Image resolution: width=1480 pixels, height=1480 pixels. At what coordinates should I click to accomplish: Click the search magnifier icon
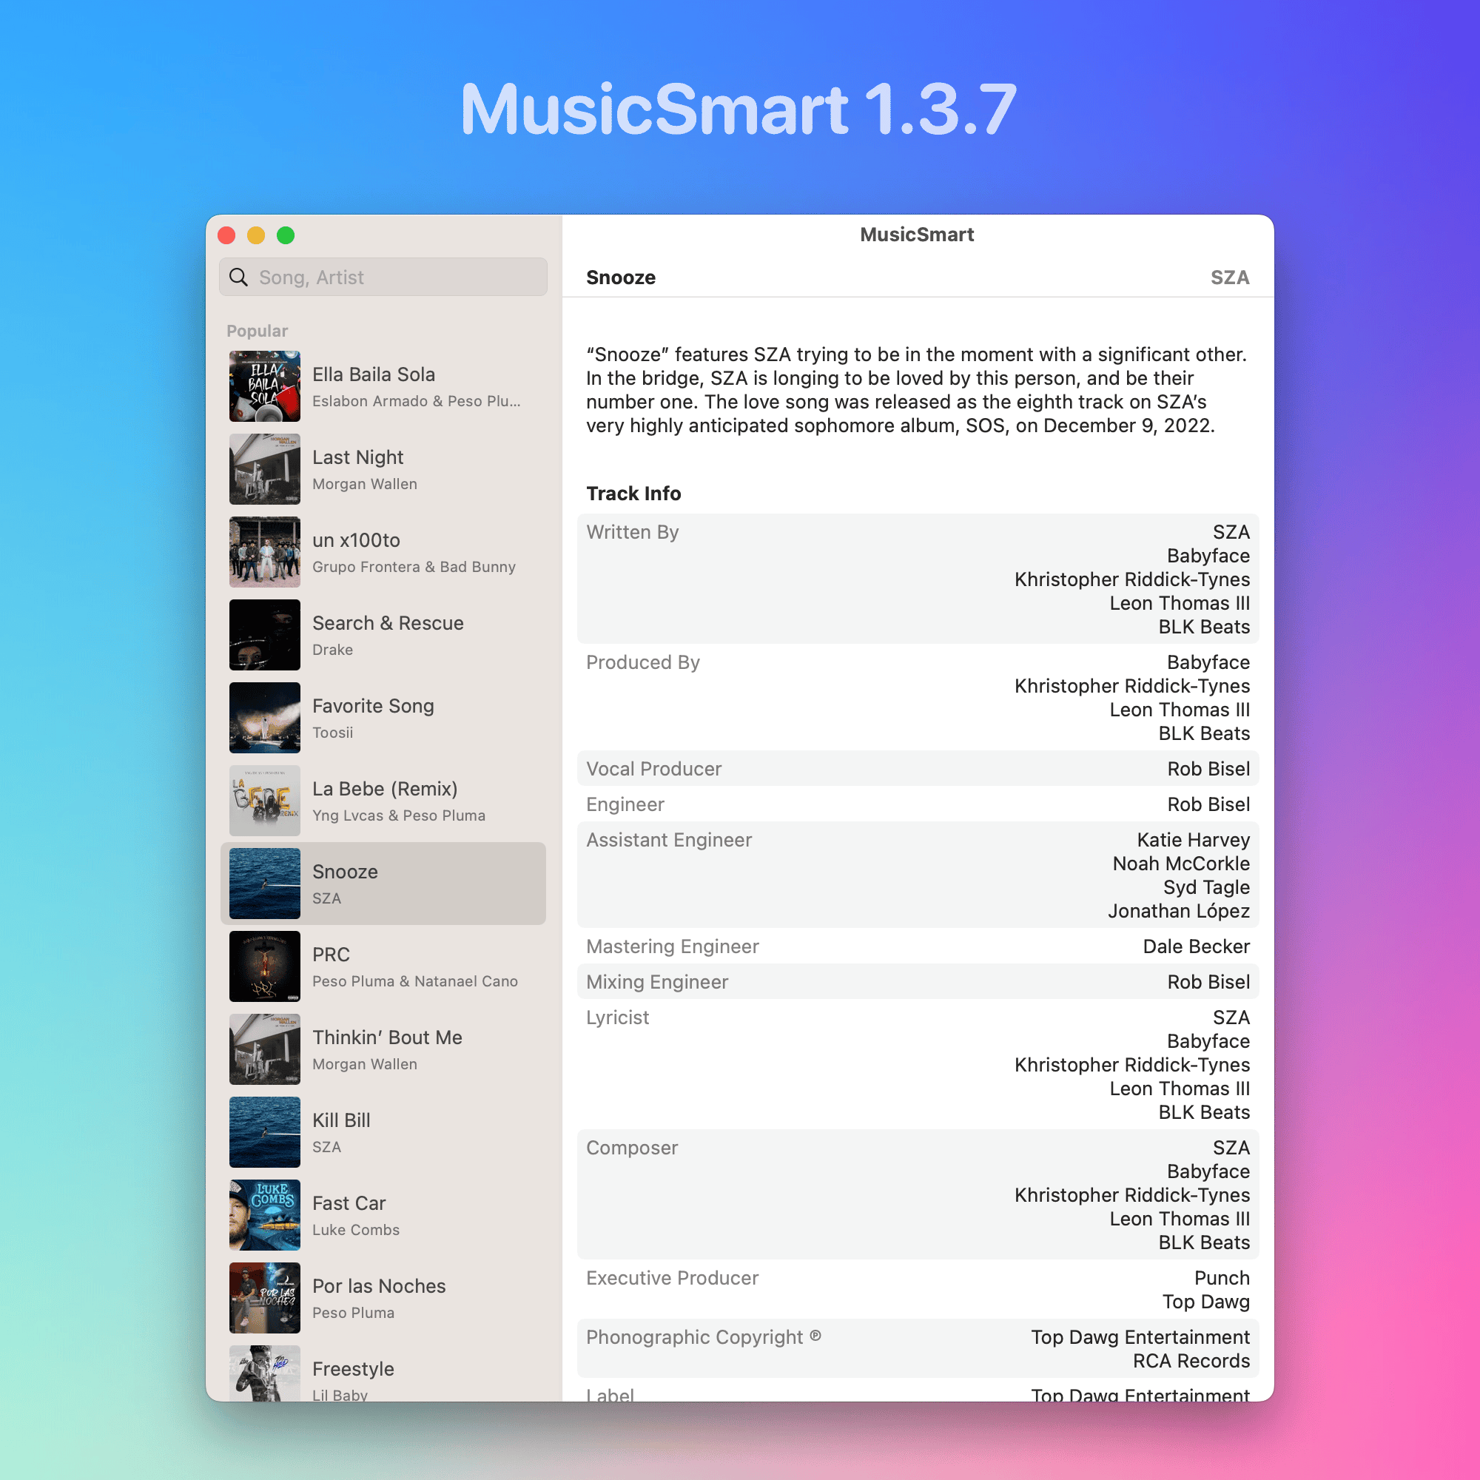[x=238, y=277]
